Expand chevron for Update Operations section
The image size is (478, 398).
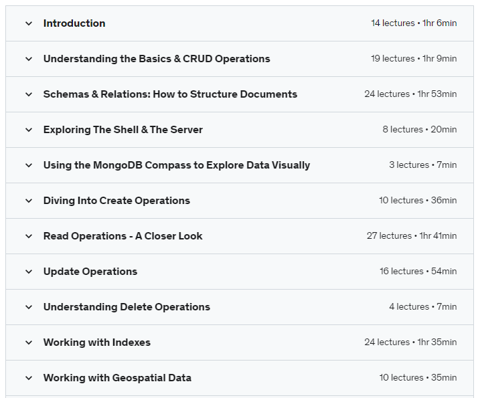pyautogui.click(x=29, y=272)
